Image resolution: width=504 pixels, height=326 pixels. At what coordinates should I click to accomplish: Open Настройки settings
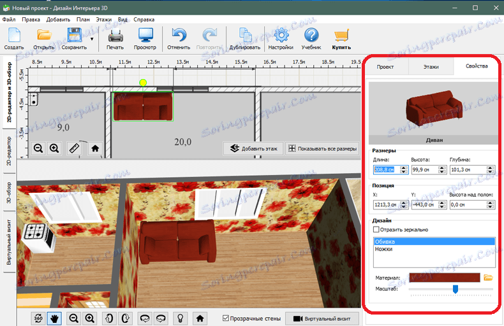point(281,38)
